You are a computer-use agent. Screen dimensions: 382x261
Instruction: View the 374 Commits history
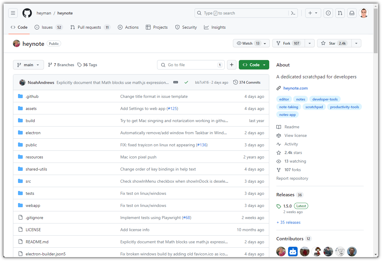(x=247, y=82)
